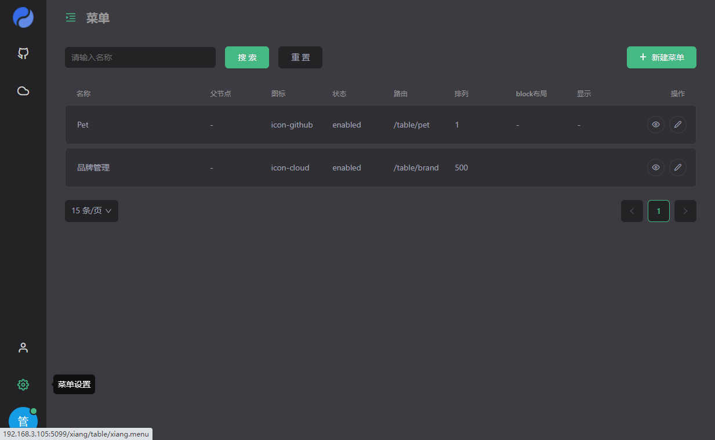Edit the Pet row with pencil icon

coord(677,125)
